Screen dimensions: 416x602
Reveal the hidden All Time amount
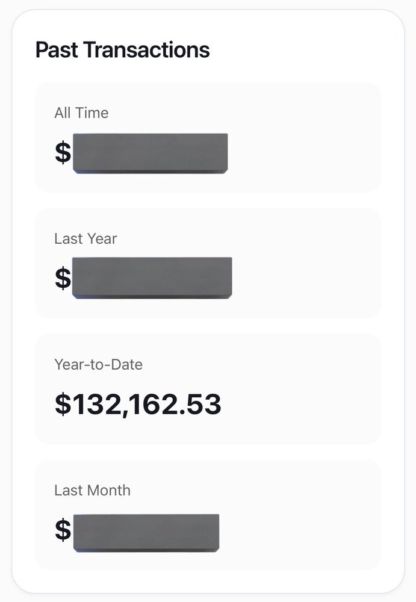pyautogui.click(x=150, y=154)
